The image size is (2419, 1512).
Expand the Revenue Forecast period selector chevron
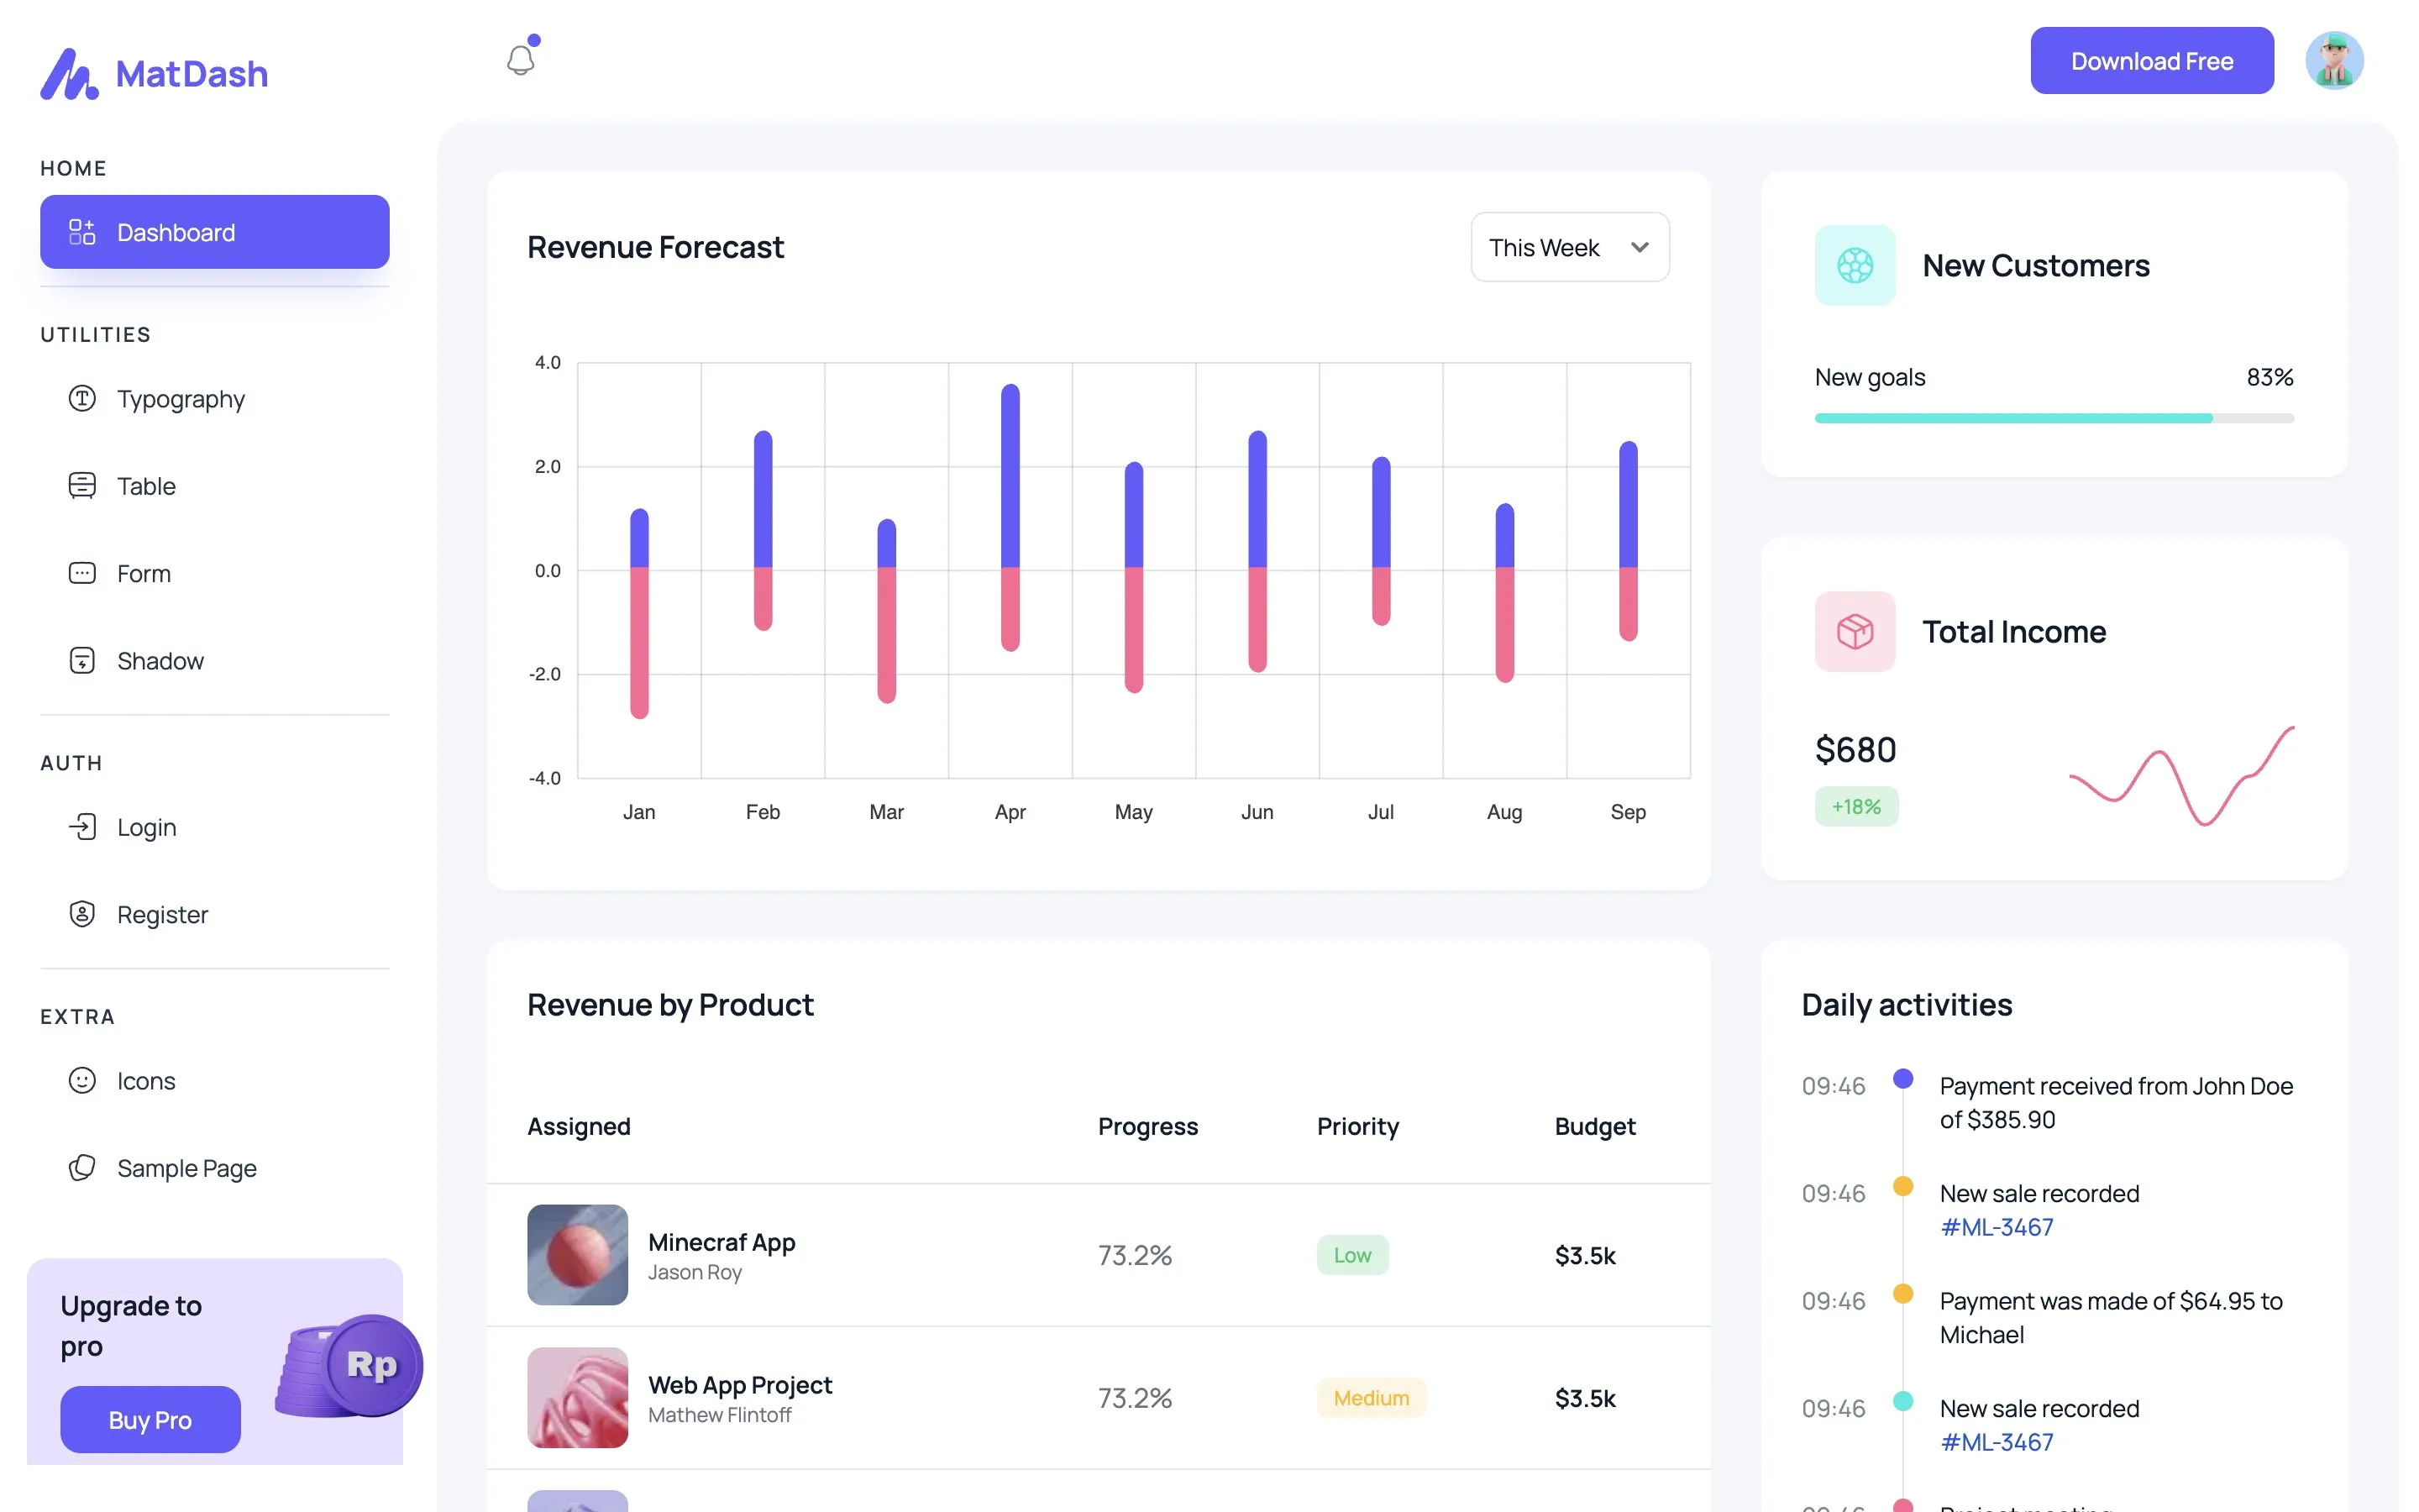click(1639, 247)
